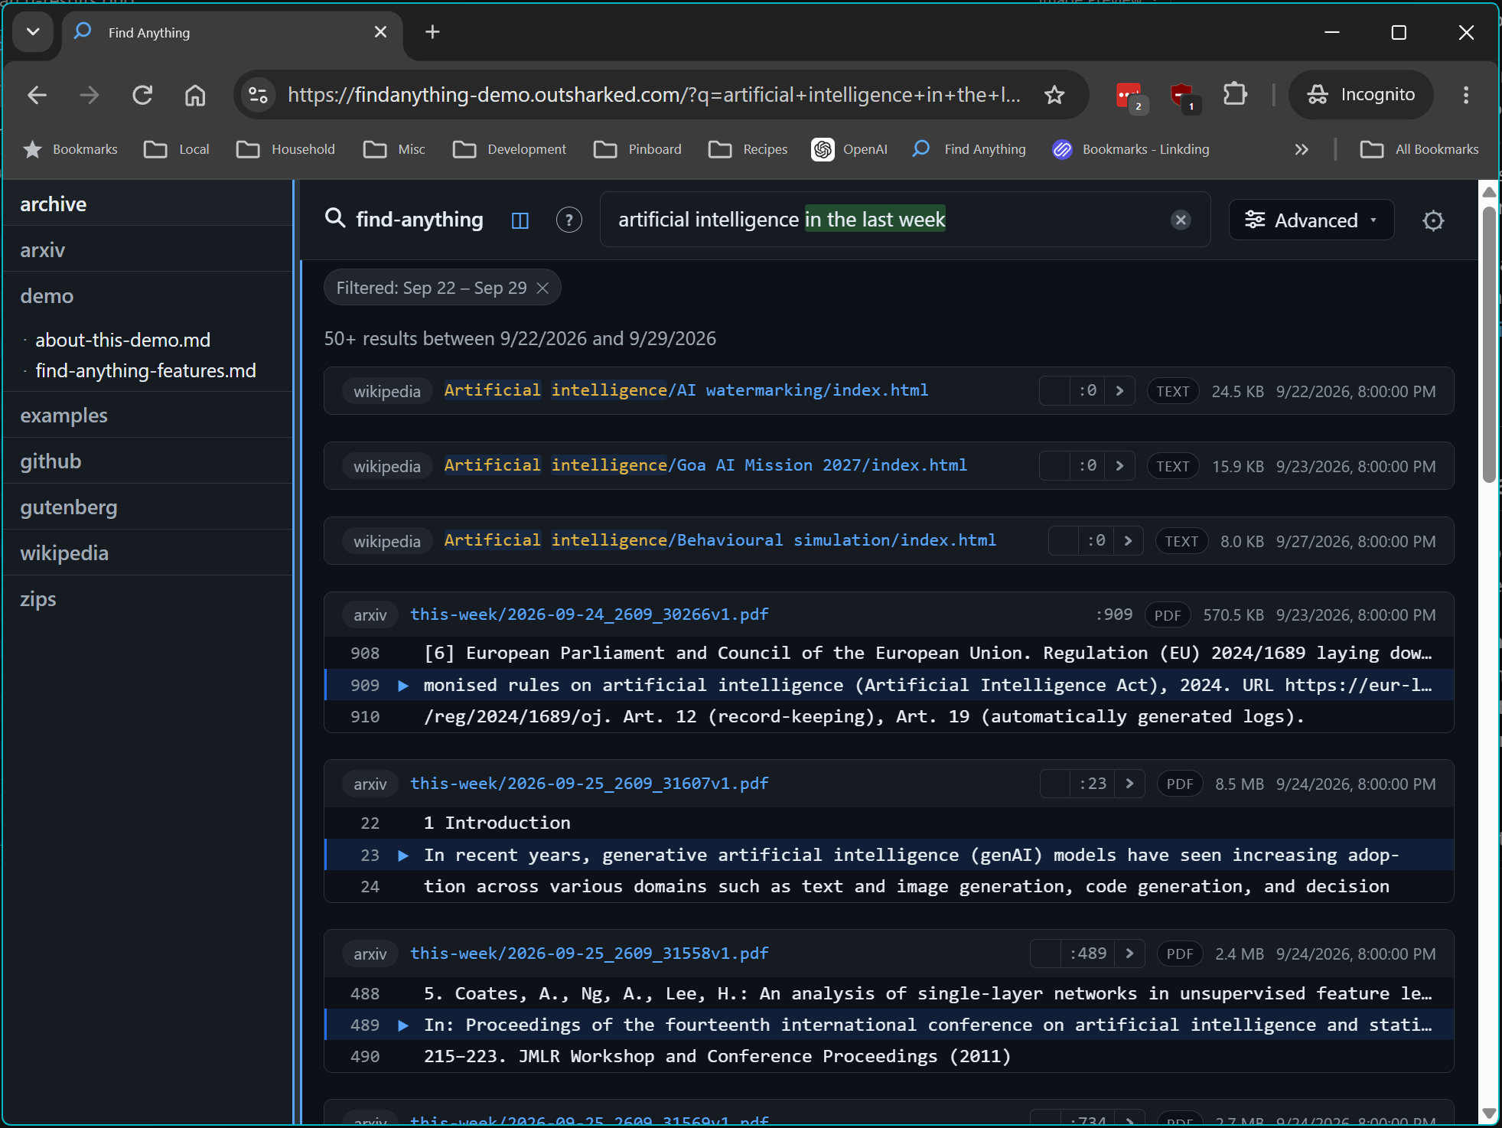Image resolution: width=1502 pixels, height=1128 pixels.
Task: Open the Extensions puzzle menu
Action: [1235, 95]
